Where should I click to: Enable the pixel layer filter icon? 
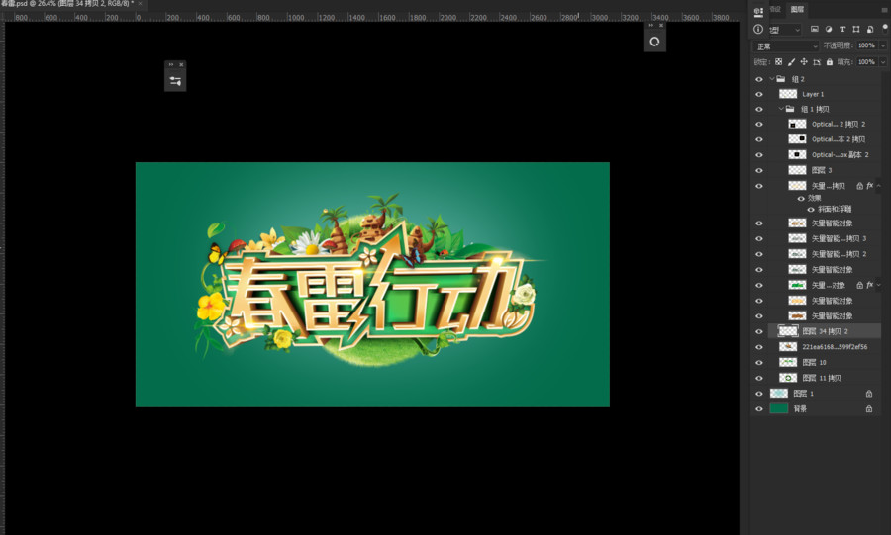815,29
